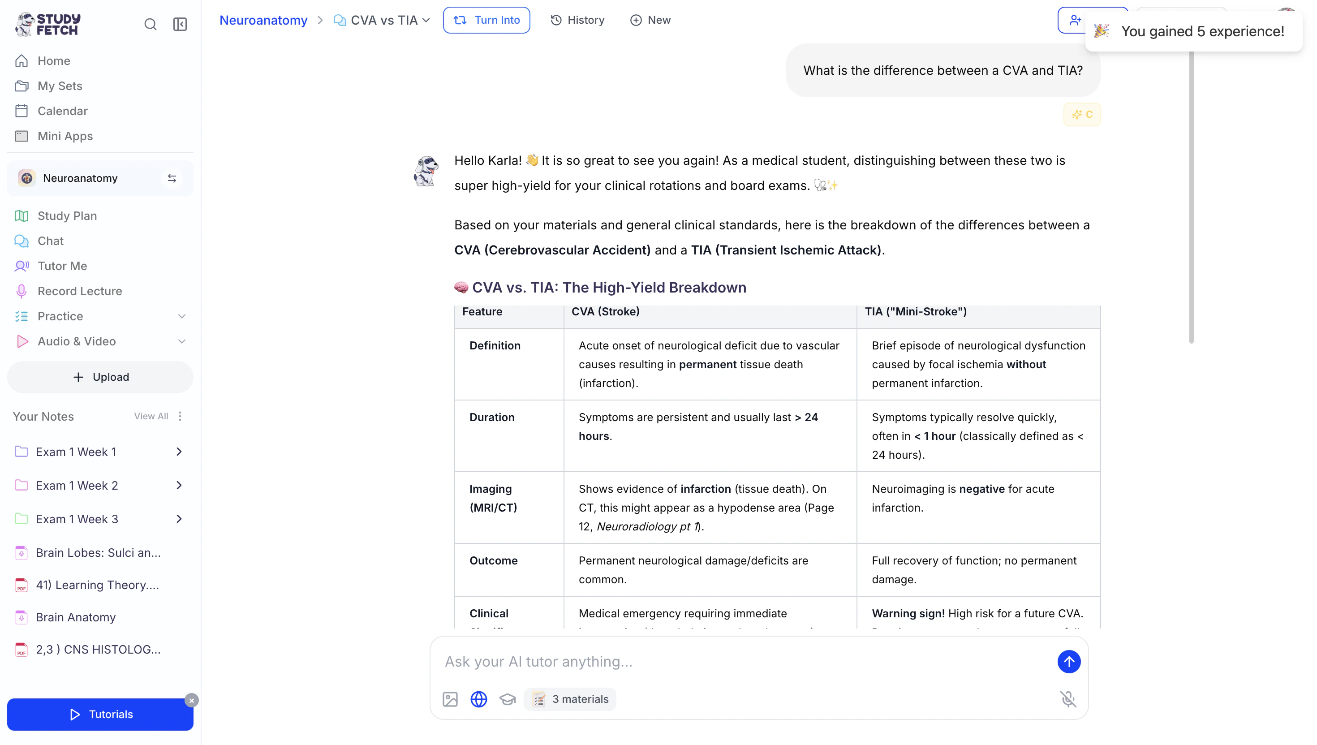The width and height of the screenshot is (1317, 745).
Task: Click the search magnifier icon in sidebar
Action: tap(150, 24)
